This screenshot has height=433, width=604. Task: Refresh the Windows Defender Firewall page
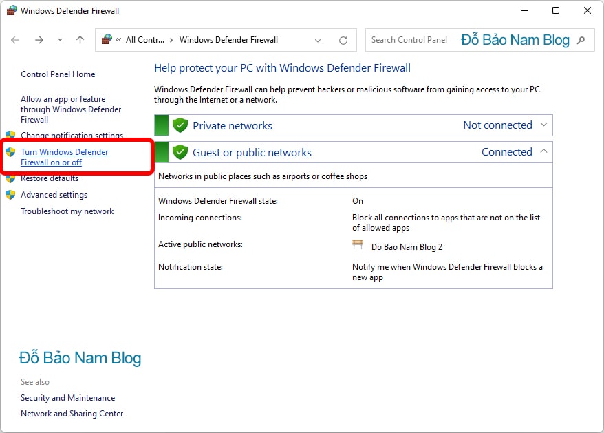(343, 40)
